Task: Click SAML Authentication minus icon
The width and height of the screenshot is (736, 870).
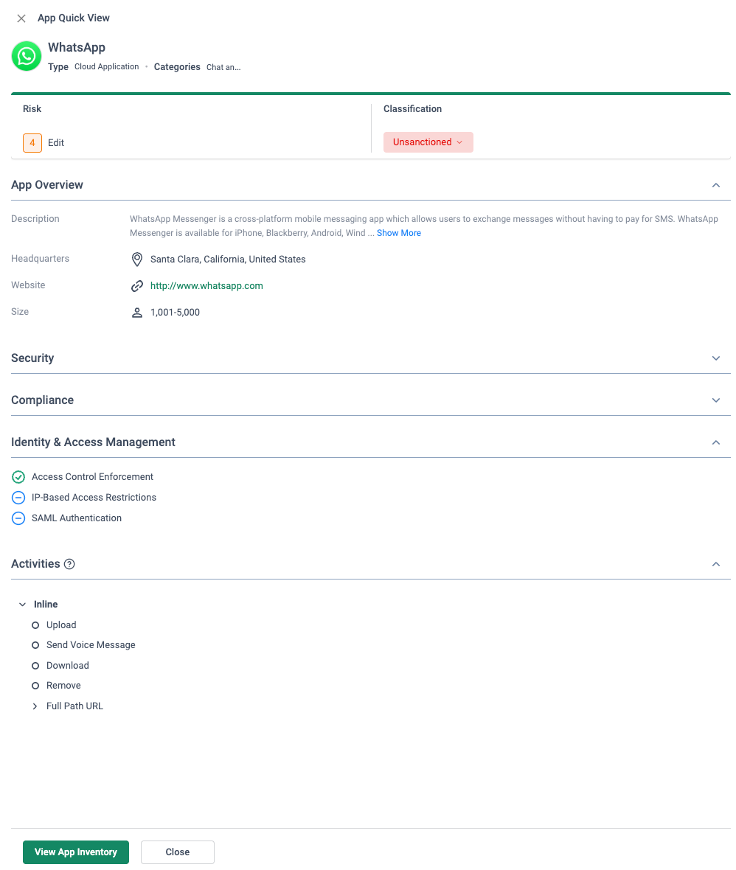Action: click(18, 518)
